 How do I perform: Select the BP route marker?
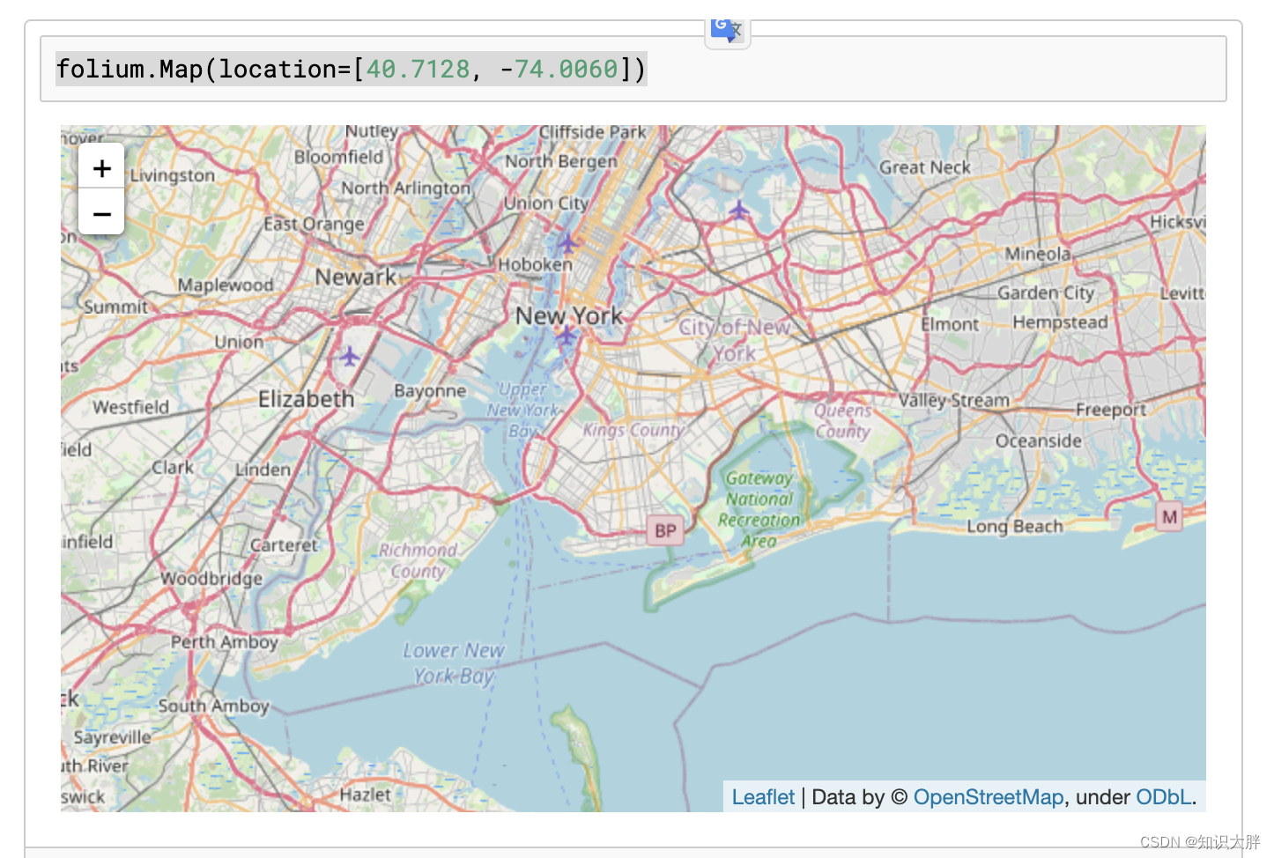(x=665, y=530)
